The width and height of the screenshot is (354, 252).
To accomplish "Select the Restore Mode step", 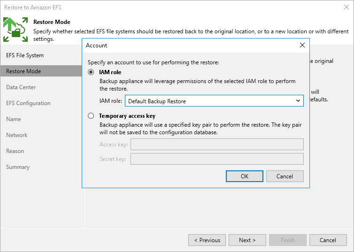I will (23, 71).
